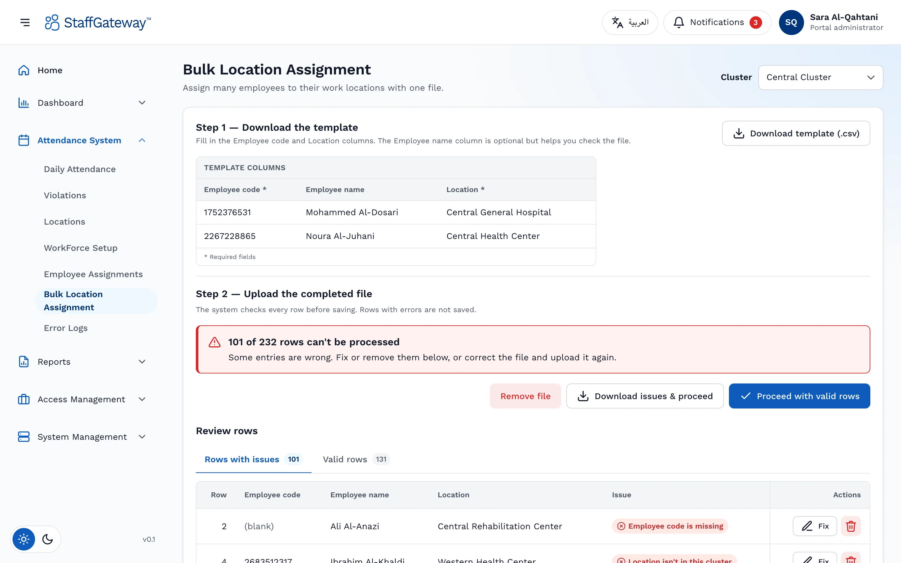
Task: Expand the Access Management chevron
Action: click(142, 399)
